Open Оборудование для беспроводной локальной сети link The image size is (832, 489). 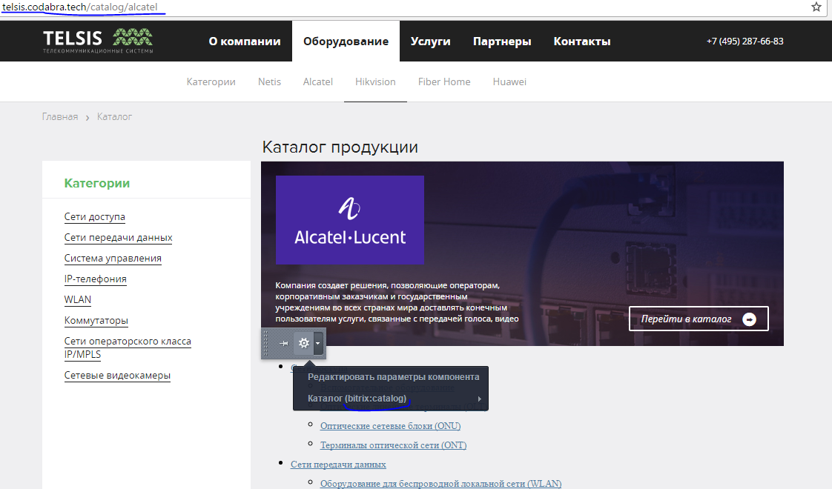(x=441, y=483)
